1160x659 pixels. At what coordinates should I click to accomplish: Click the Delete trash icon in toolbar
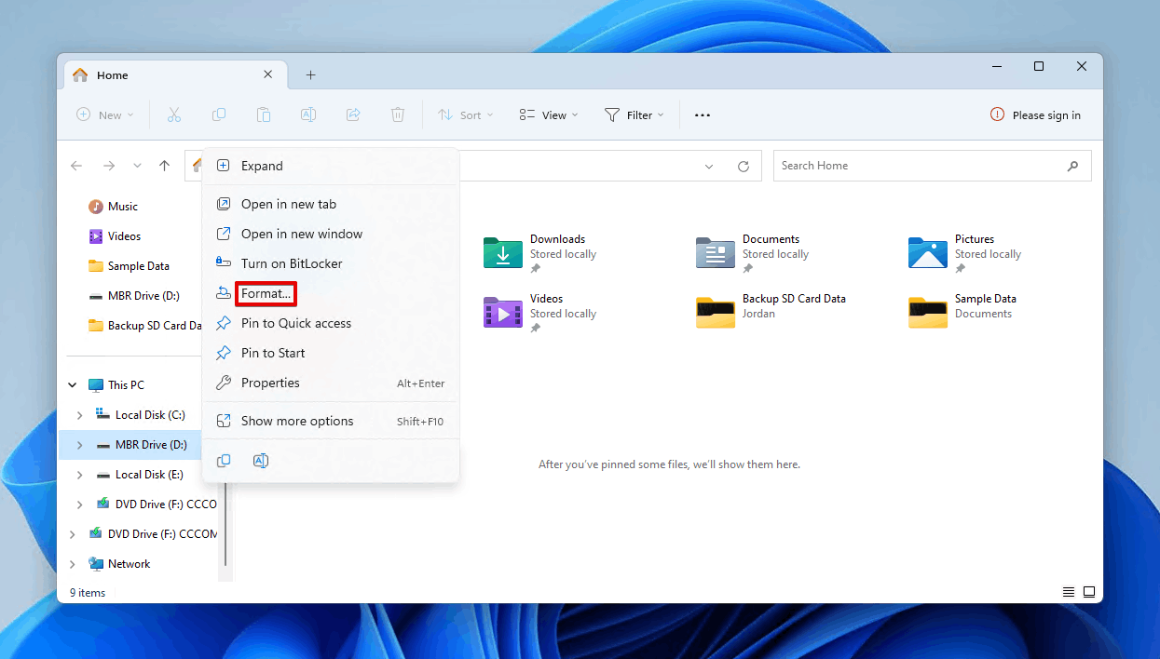pyautogui.click(x=398, y=114)
